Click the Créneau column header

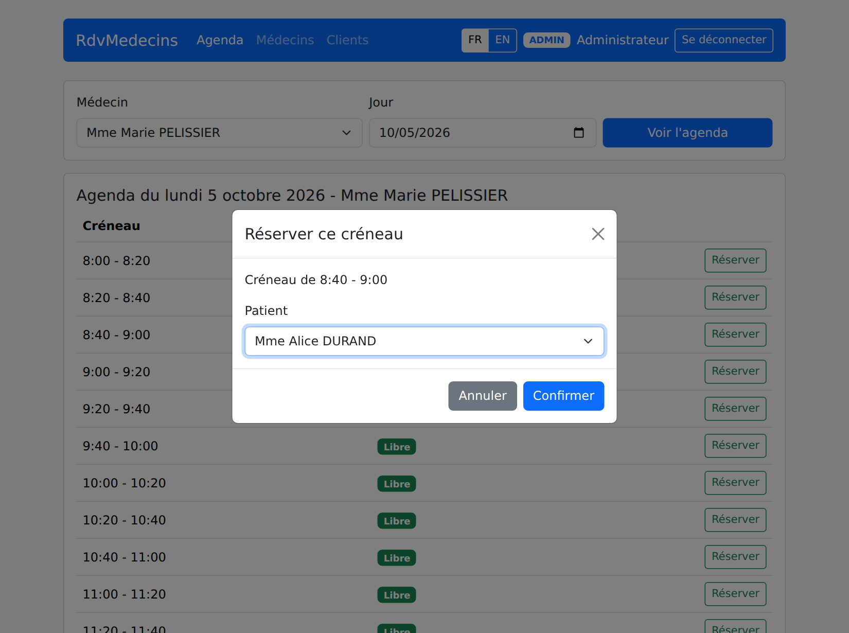click(112, 226)
